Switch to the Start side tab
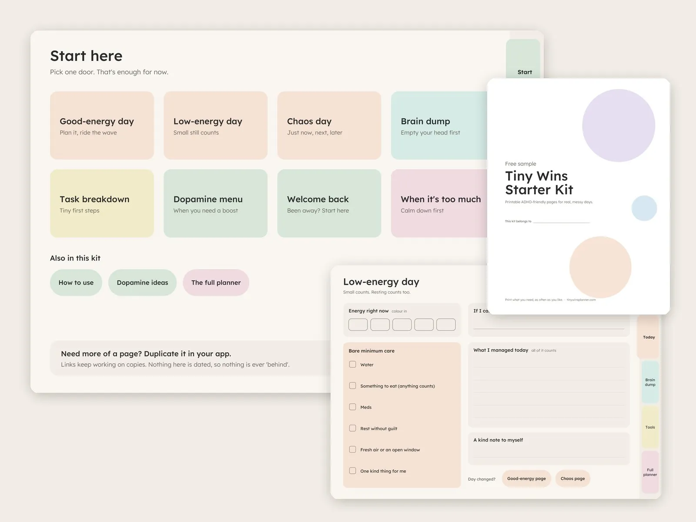The height and width of the screenshot is (522, 696). click(x=523, y=59)
